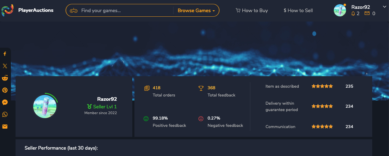Open the messages envelope icon

pyautogui.click(x=367, y=14)
